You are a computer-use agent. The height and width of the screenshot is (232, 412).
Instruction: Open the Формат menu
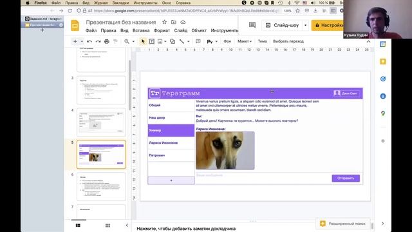pos(162,30)
